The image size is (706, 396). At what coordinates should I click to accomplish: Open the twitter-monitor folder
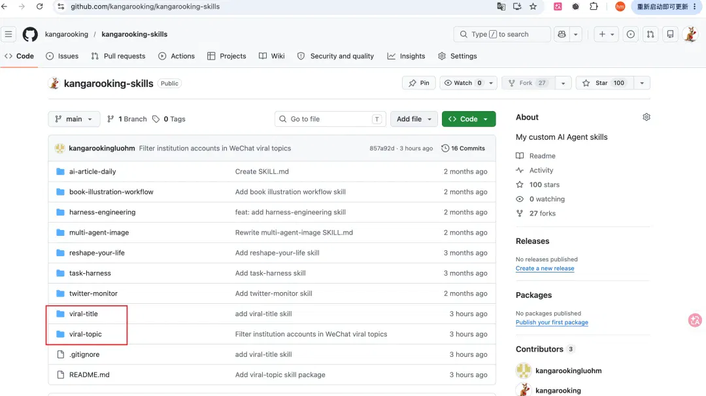pyautogui.click(x=93, y=293)
